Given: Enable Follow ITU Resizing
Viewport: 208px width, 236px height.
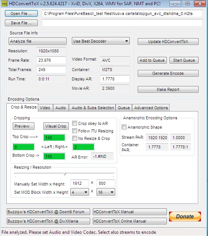Looking at the screenshot, I should (75, 131).
